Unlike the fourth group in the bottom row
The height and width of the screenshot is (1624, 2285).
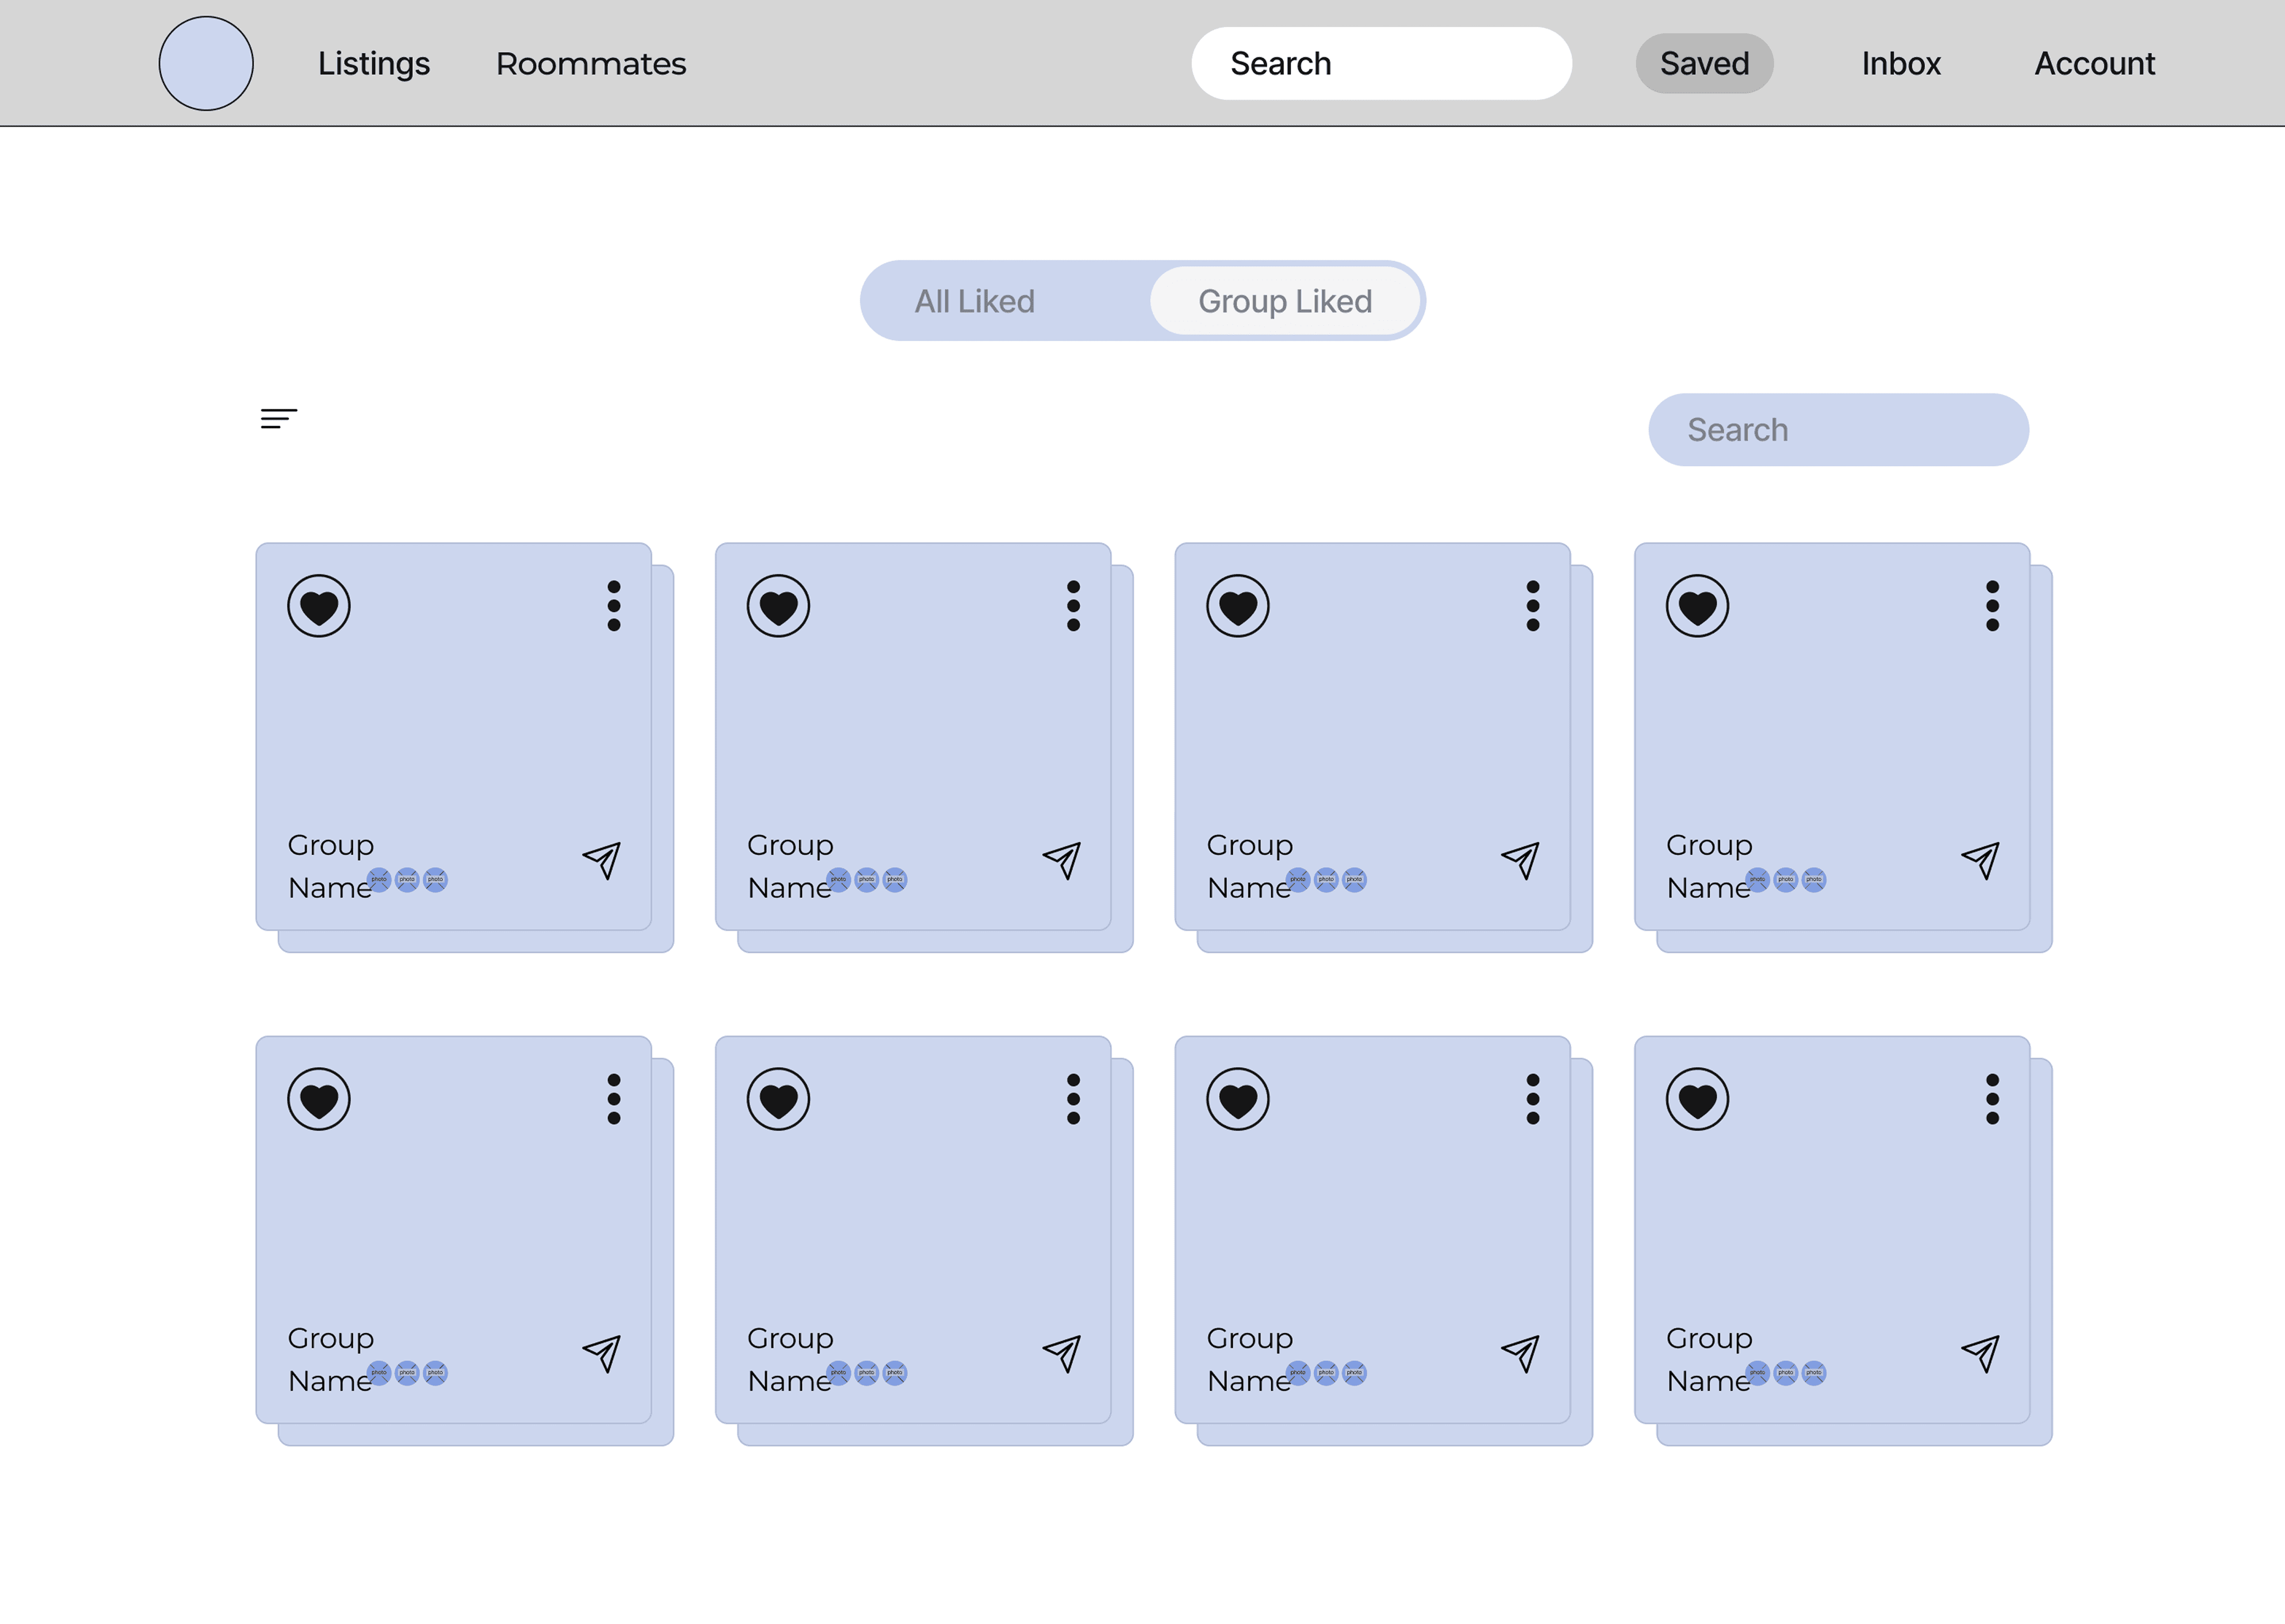click(x=1698, y=1099)
